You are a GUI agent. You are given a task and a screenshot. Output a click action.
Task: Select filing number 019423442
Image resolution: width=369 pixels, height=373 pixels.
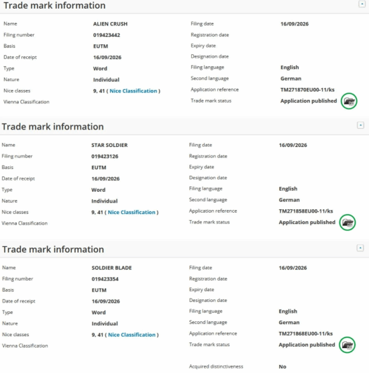point(107,35)
